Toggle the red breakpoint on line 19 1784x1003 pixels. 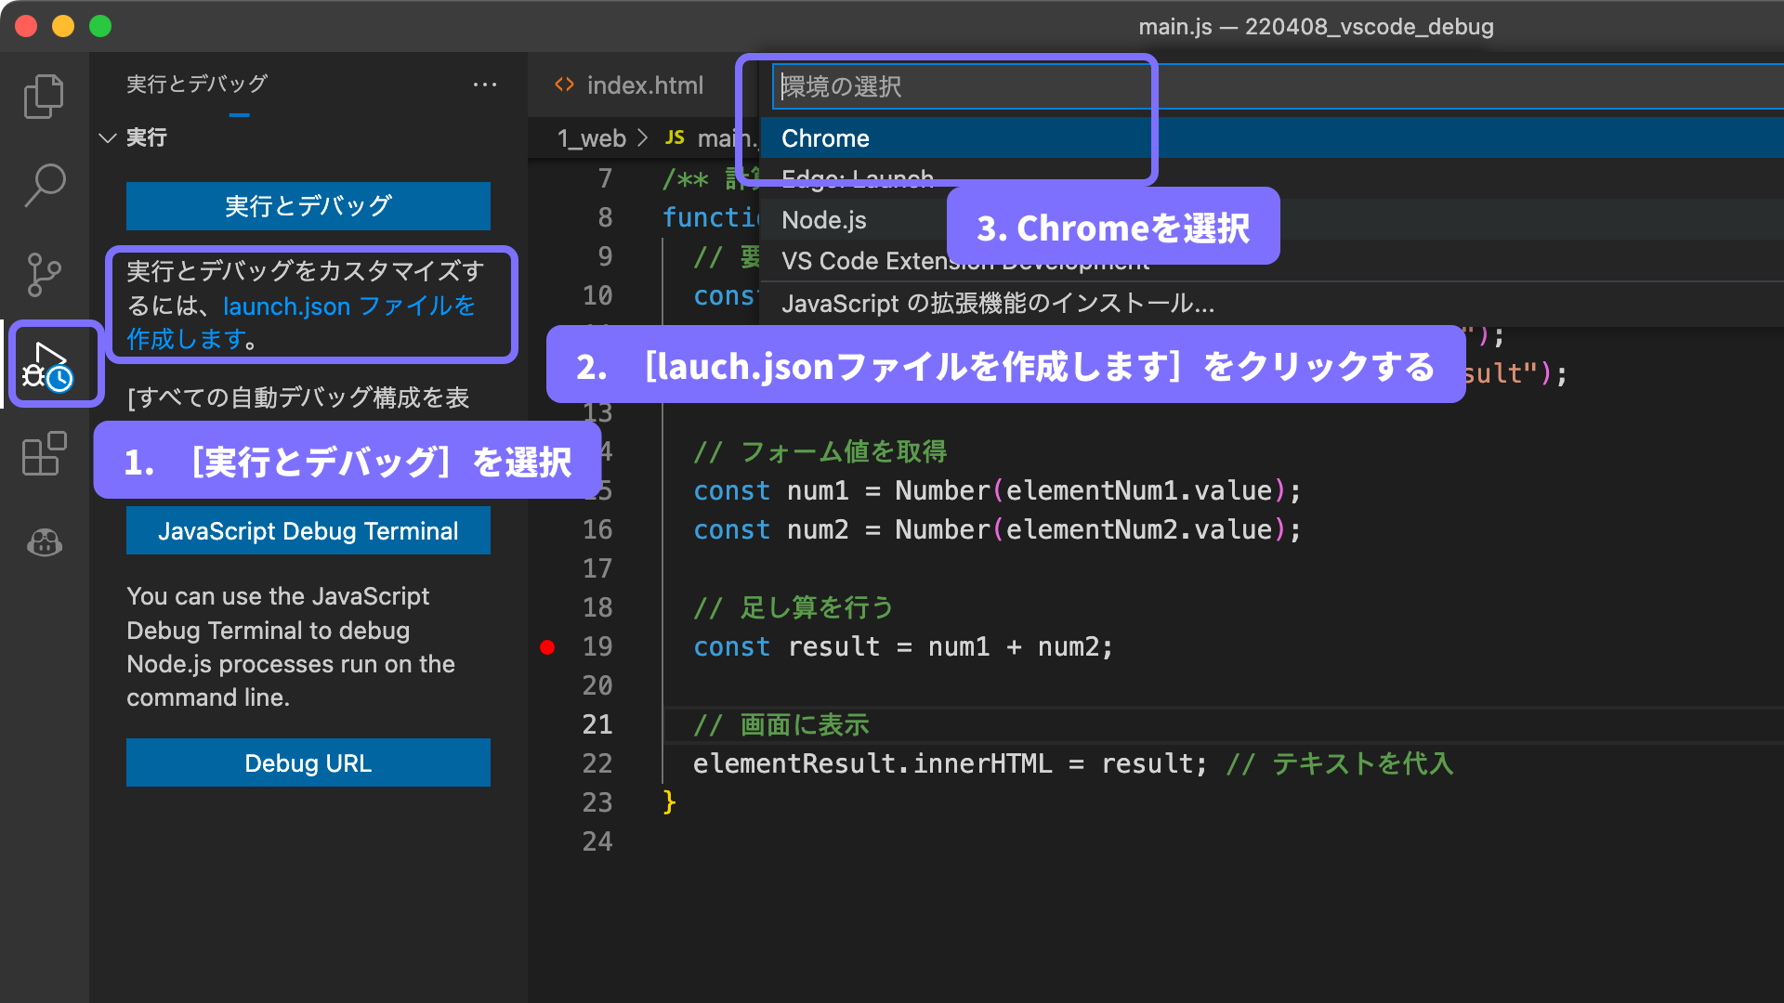[x=547, y=647]
